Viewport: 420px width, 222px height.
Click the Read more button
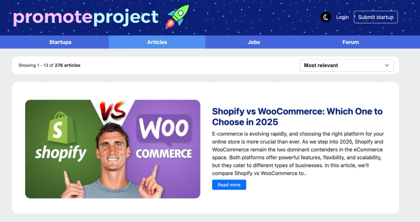tap(229, 185)
